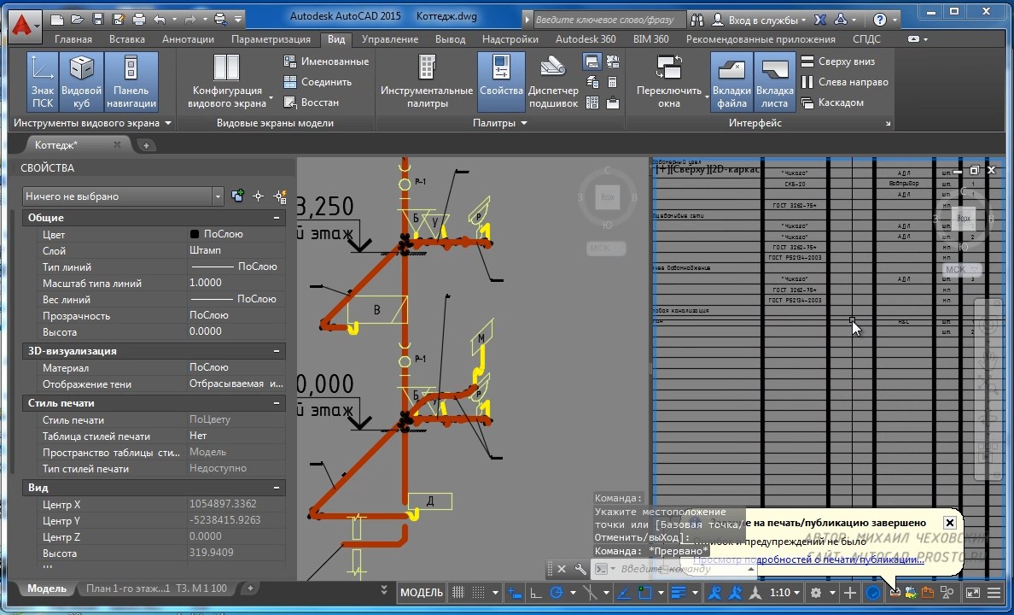Toggle the Панель навигации button
The height and width of the screenshot is (615, 1014).
[131, 82]
